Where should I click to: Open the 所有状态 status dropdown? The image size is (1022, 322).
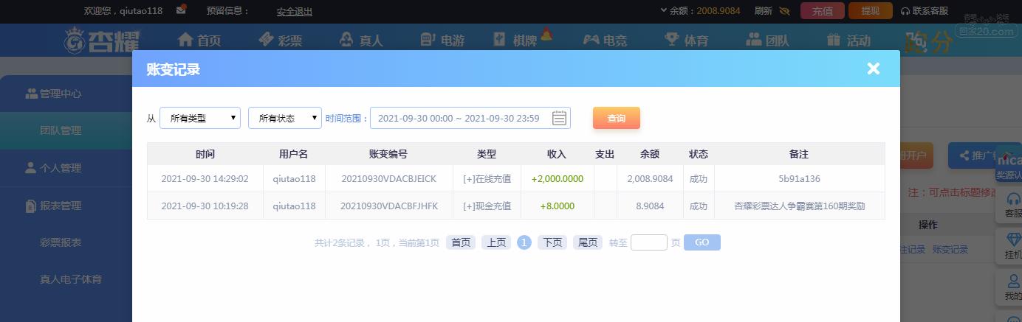click(285, 118)
